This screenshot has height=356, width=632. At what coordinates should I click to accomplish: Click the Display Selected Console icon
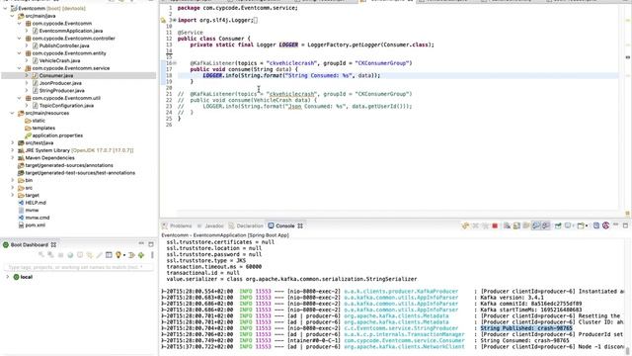(x=568, y=225)
